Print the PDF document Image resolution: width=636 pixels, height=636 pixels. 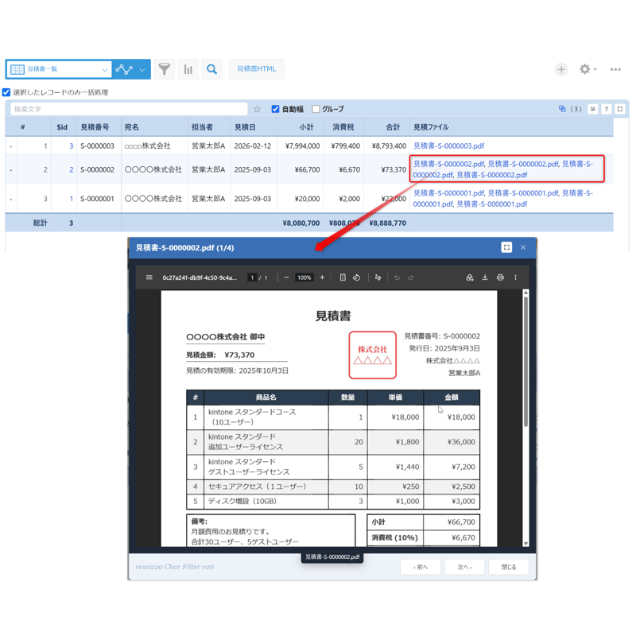point(500,277)
